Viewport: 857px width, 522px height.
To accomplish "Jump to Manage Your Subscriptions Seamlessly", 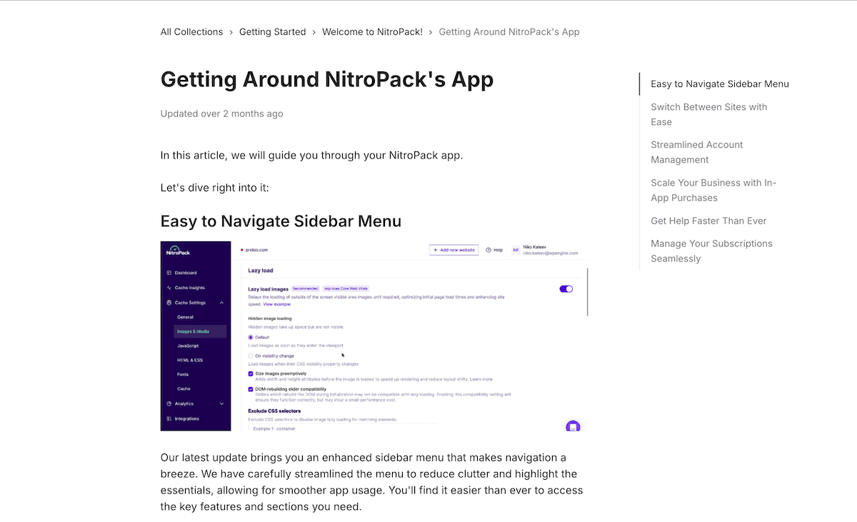I will point(711,251).
